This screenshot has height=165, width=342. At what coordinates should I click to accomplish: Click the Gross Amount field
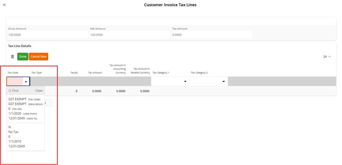pos(48,35)
